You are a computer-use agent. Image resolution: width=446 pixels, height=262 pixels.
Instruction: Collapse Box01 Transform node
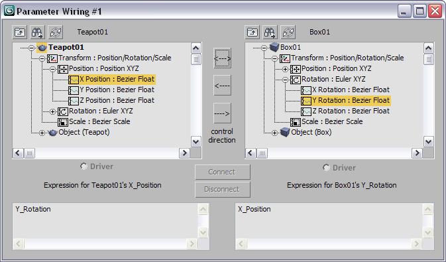[x=274, y=58]
